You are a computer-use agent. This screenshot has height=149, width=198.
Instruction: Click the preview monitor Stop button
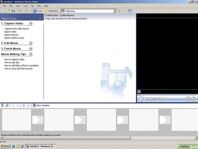(146, 99)
